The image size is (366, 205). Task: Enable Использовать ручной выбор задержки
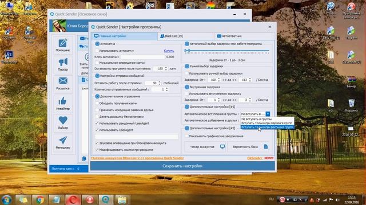pos(186,73)
